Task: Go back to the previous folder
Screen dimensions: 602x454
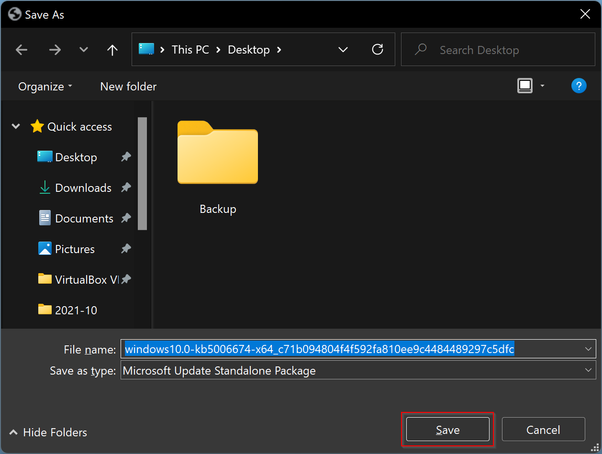Action: (22, 50)
